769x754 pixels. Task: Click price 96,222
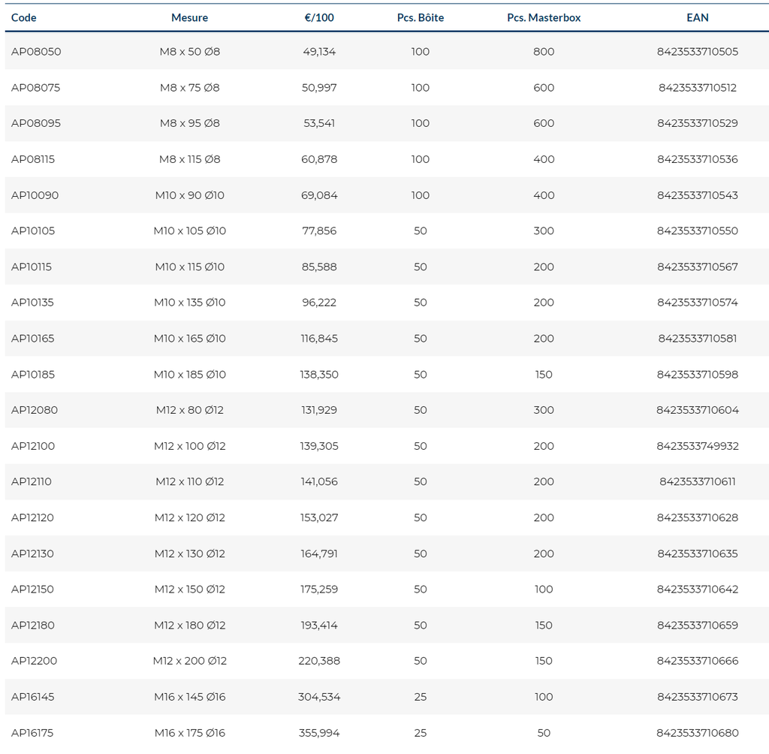[x=319, y=302]
